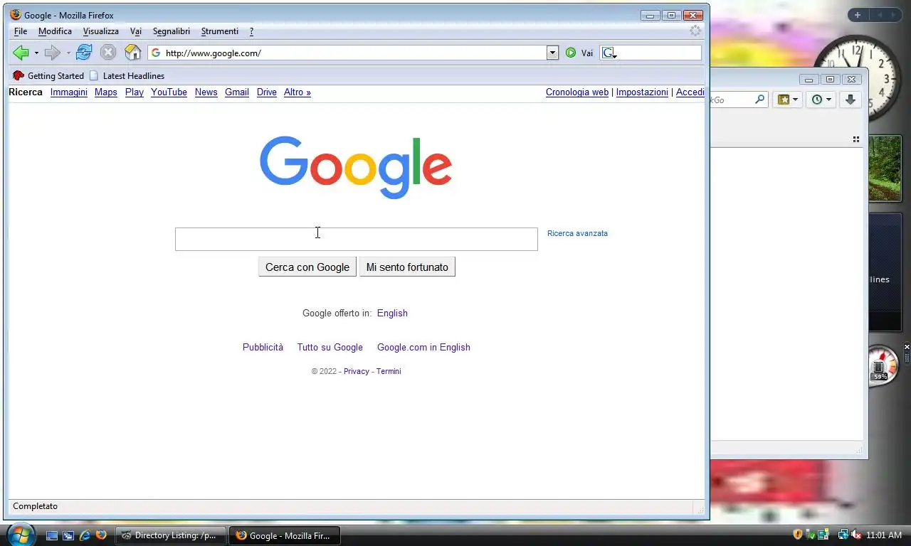Image resolution: width=911 pixels, height=546 pixels.
Task: Launch Internet Explorer from quick launch
Action: (85, 535)
